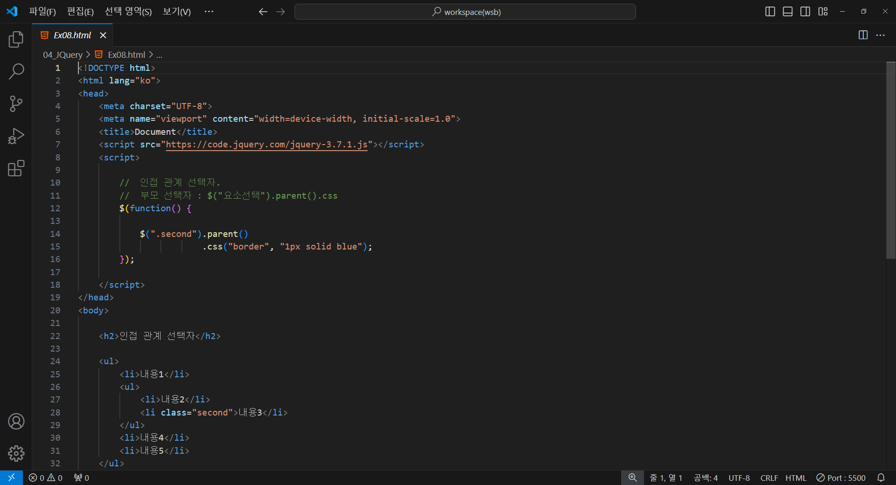Toggle secondary side bar layout icon

click(805, 12)
